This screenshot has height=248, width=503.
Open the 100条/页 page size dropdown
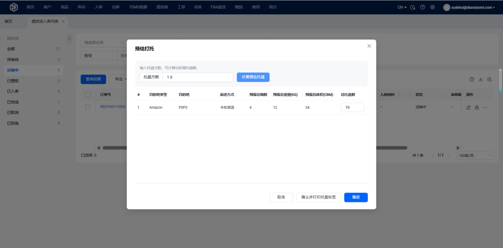pos(475,155)
